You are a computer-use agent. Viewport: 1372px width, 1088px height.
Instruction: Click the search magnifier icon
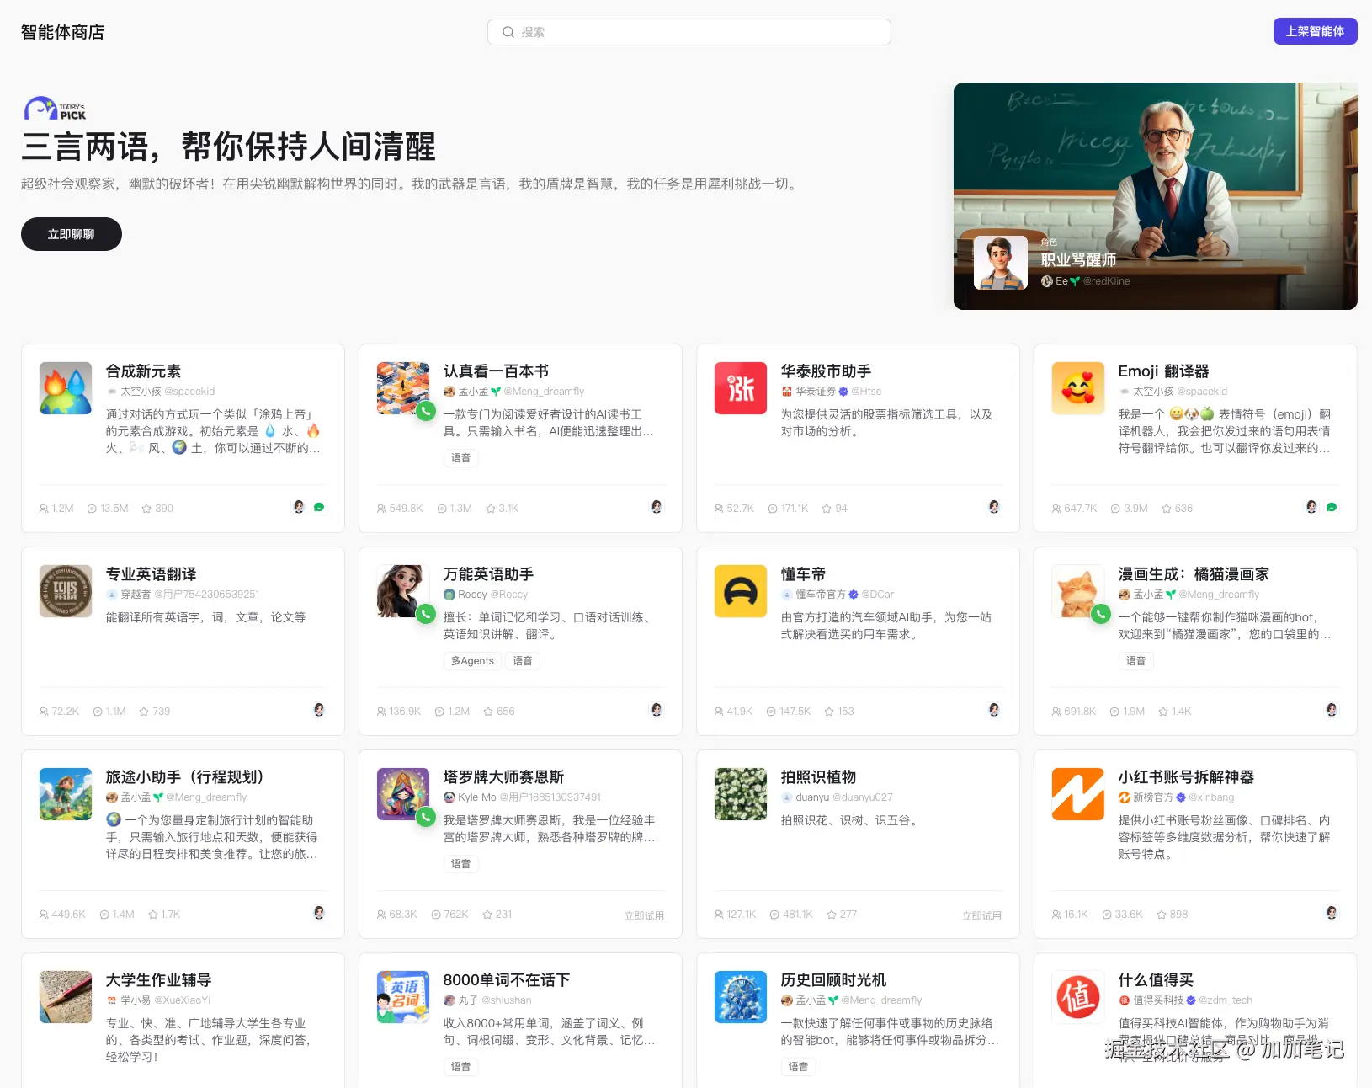click(x=508, y=32)
